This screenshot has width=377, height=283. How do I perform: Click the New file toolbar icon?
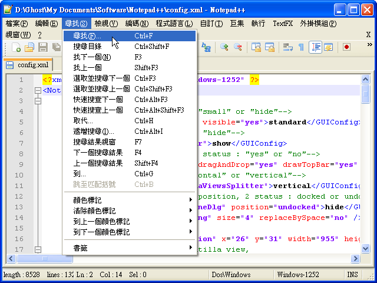[x=16, y=47]
